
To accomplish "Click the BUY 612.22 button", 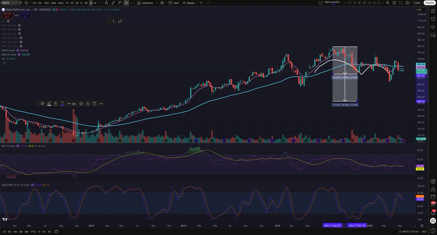I will point(25,16).
